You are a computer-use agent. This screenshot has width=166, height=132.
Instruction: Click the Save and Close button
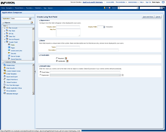point(148,17)
